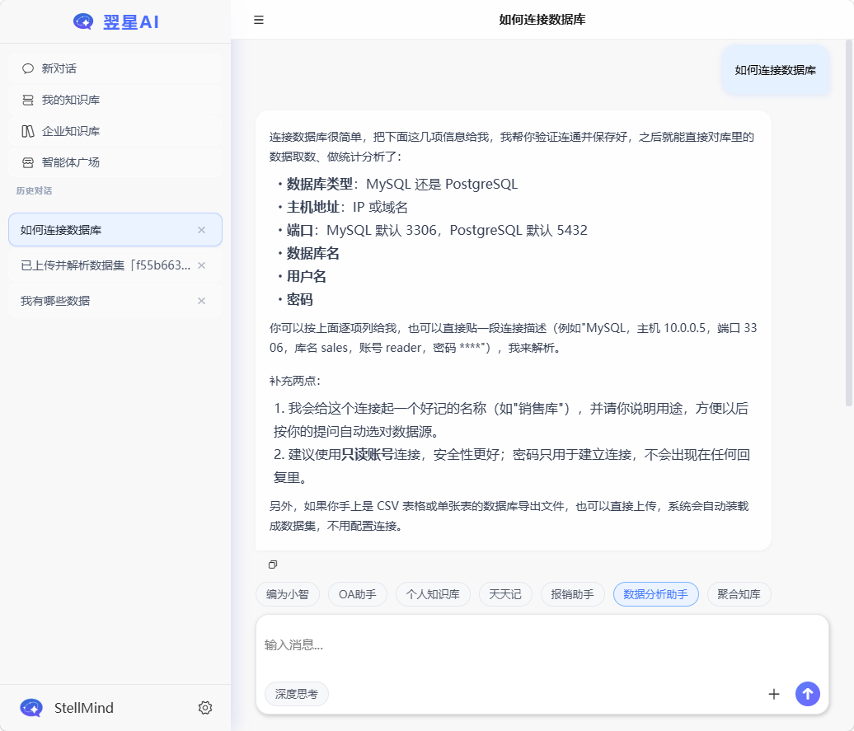854x731 pixels.
Task: Toggle the 深度思考 deep thinking option
Action: click(296, 694)
